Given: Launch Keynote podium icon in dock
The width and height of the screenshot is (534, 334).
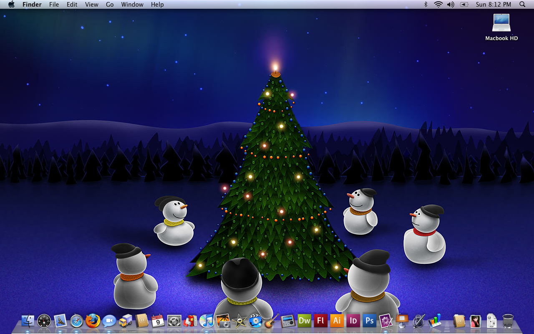Looking at the screenshot, I should 402,321.
